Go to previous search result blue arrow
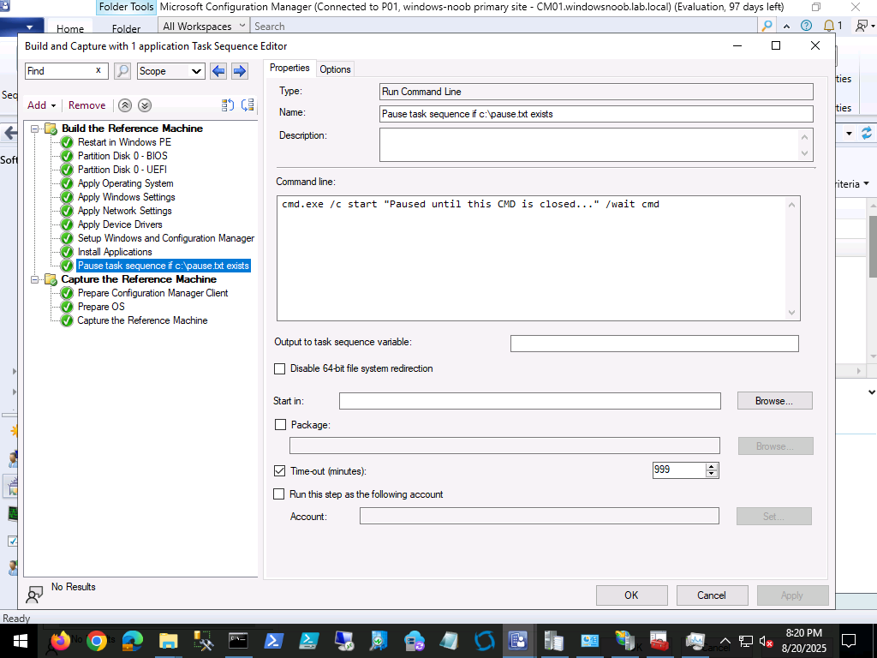Screen dimensions: 877x658 pyautogui.click(x=218, y=71)
